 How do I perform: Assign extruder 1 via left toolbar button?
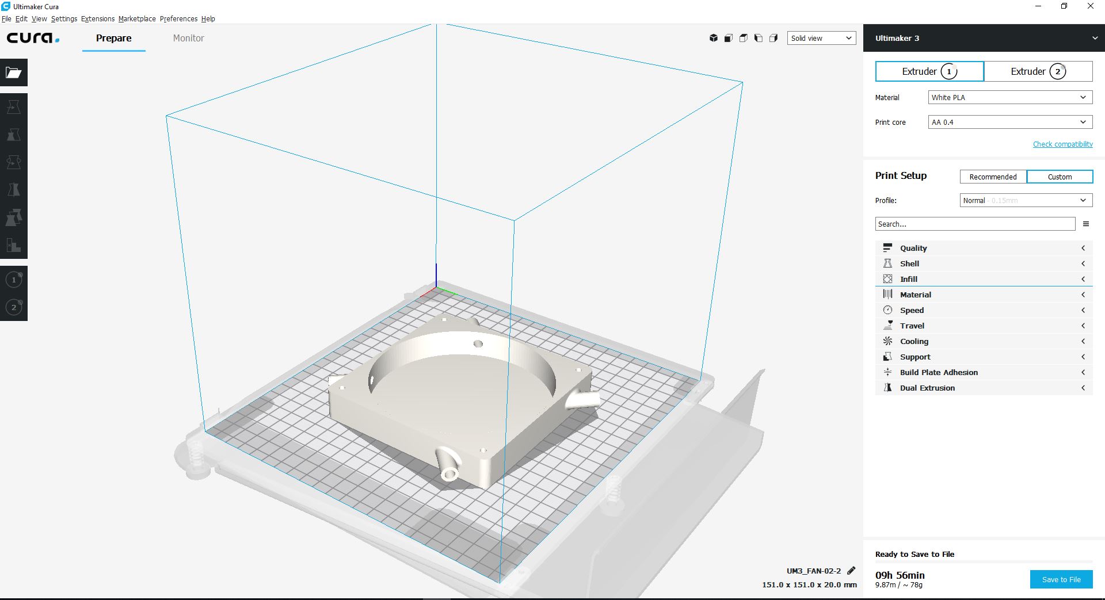pos(14,280)
